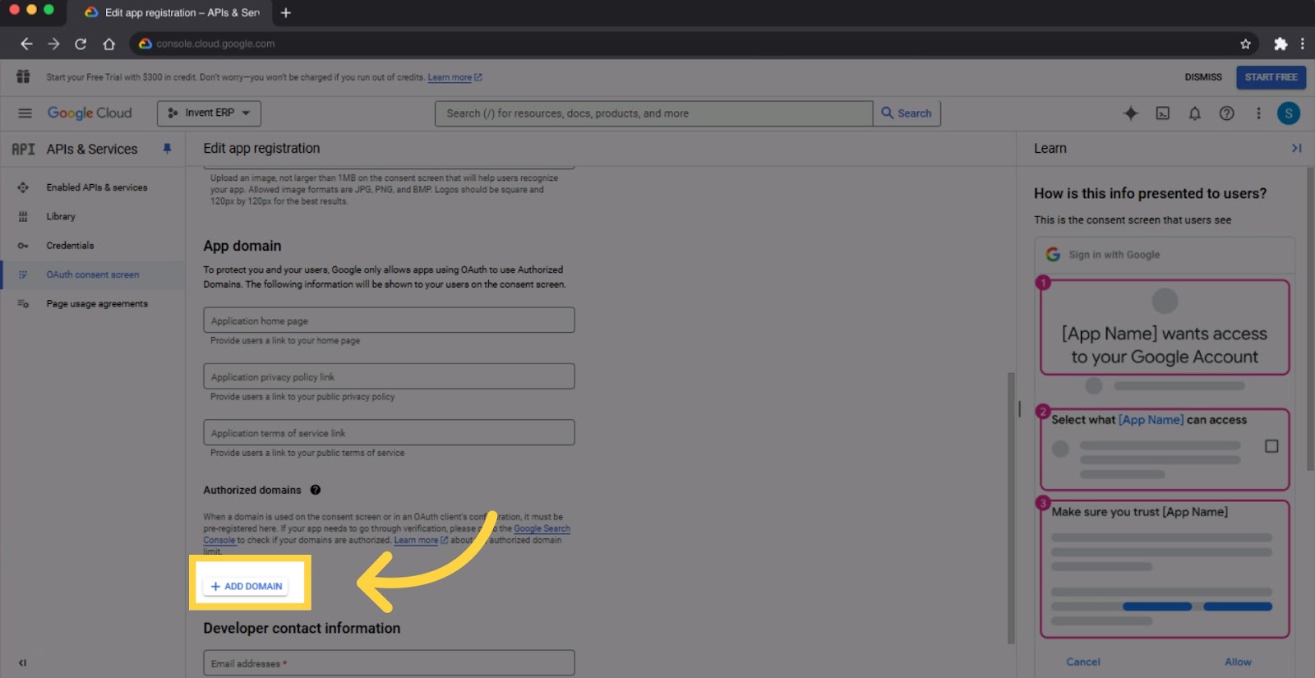Click the Application privacy policy link field
1315x678 pixels.
[x=389, y=376]
